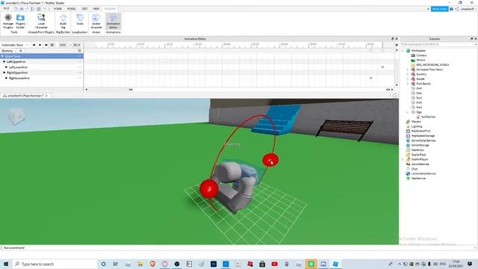Toggle the IK button next to Dummy
Image resolution: width=478 pixels, height=269 pixels.
[x=21, y=51]
